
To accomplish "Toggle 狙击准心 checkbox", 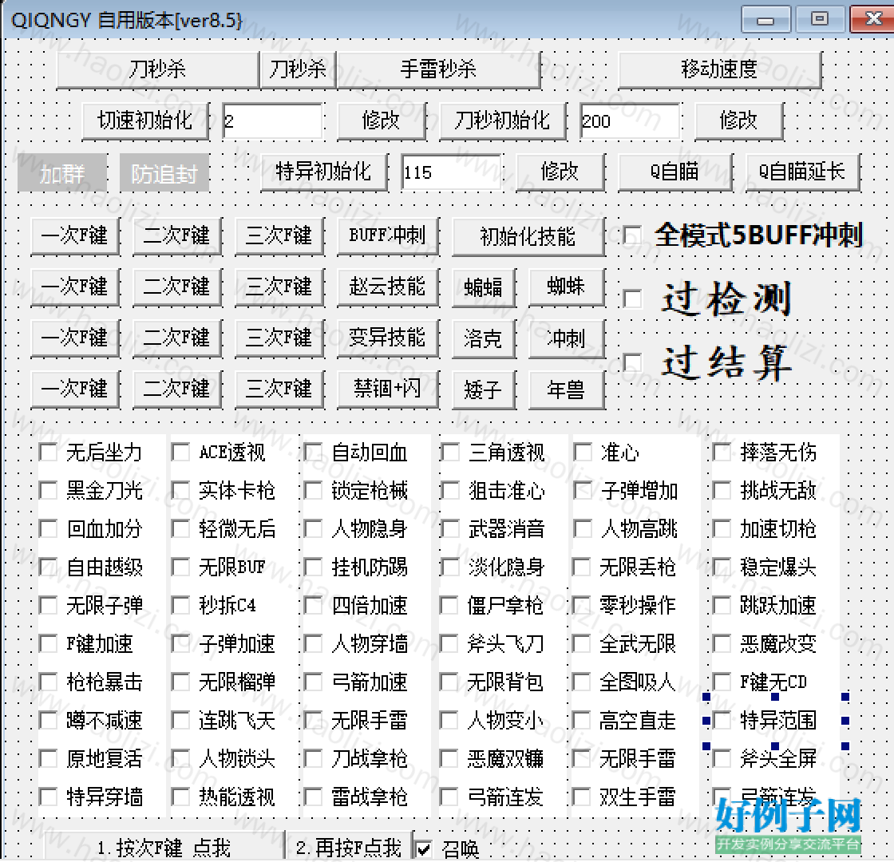I will click(x=449, y=491).
